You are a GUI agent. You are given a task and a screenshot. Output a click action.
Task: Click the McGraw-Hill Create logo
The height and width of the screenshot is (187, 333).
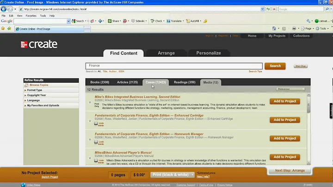tap(39, 44)
